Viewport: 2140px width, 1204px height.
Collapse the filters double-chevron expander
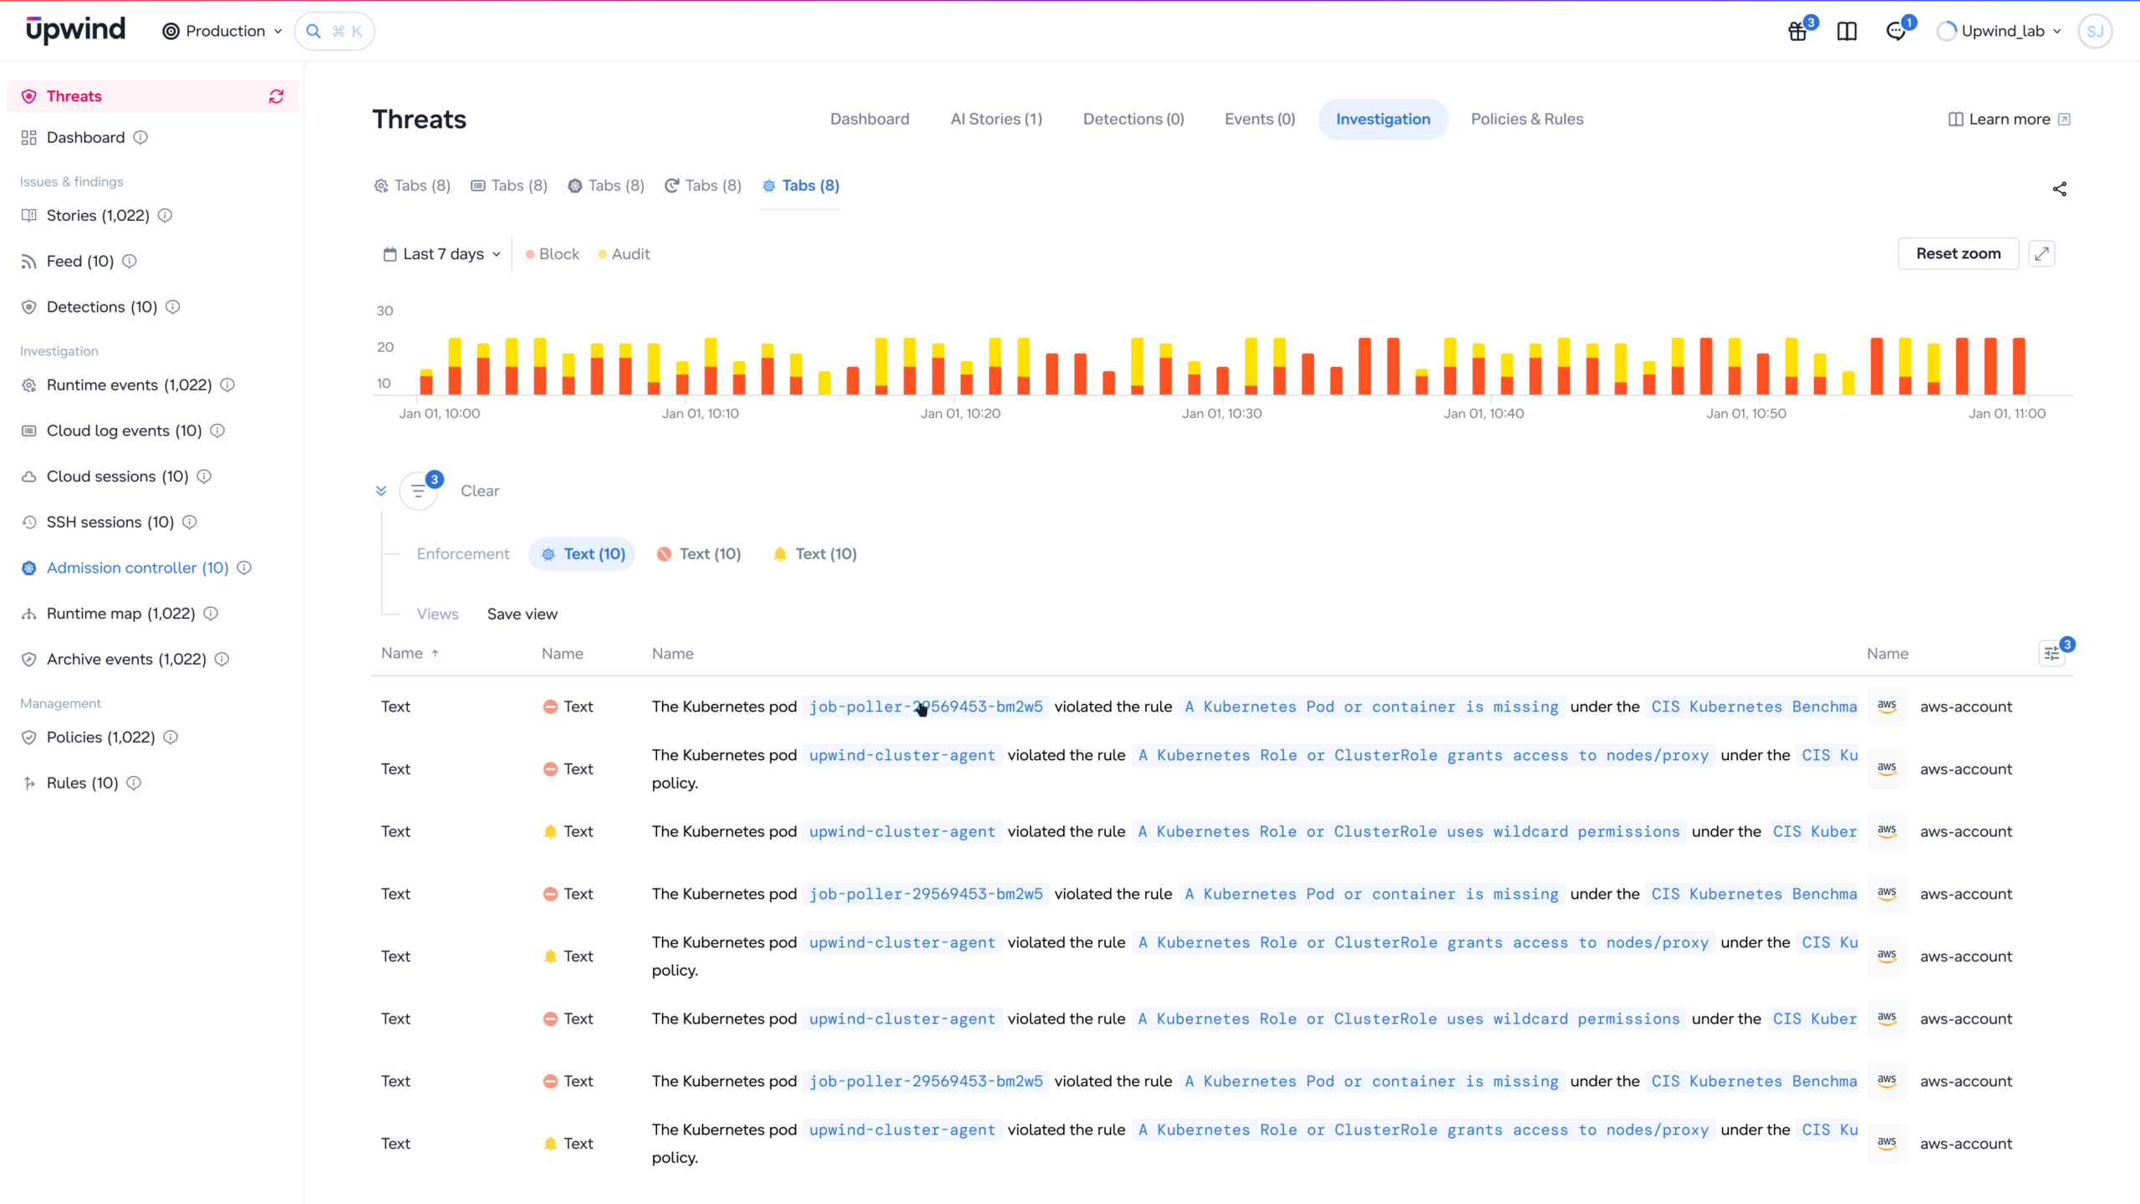[381, 491]
